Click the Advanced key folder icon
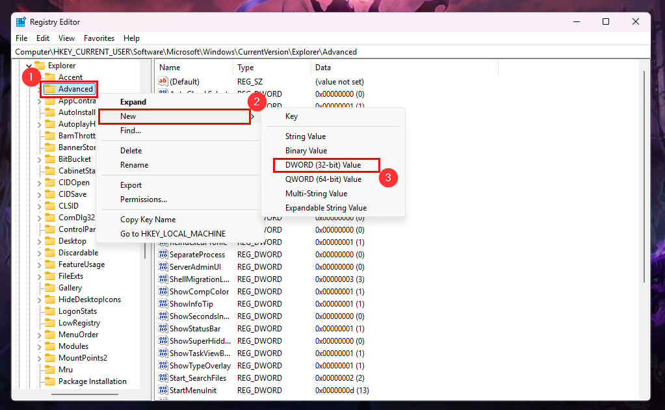Viewport: 665px width, 410px height. click(49, 88)
